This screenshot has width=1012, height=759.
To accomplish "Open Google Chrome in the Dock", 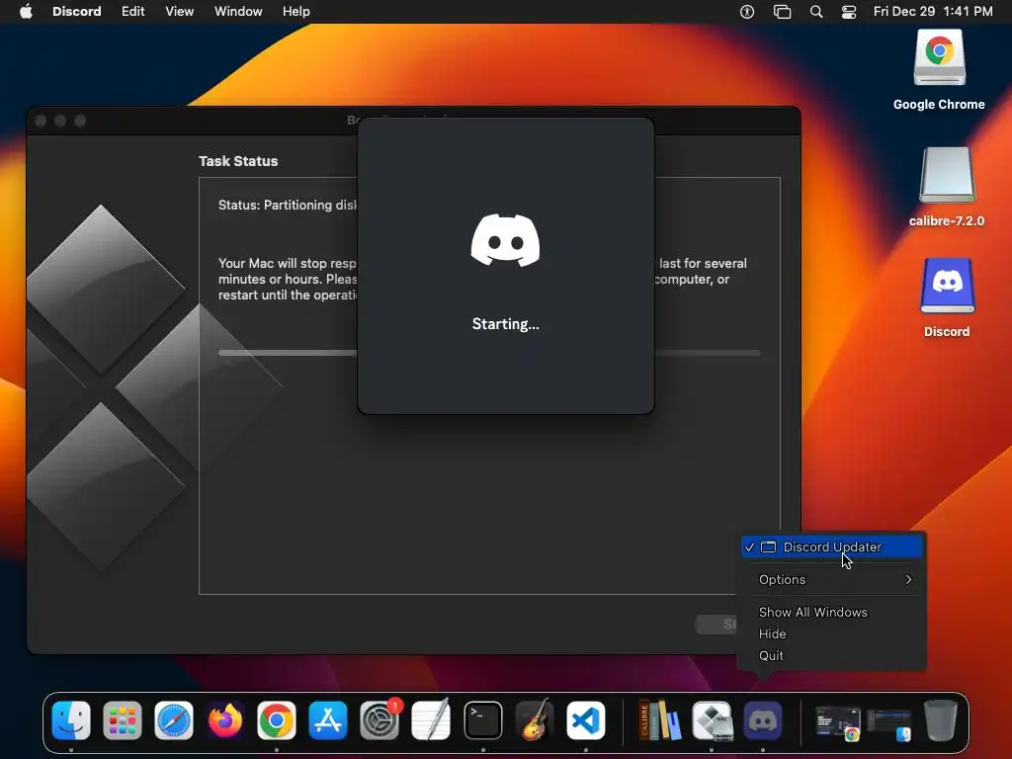I will 277,720.
